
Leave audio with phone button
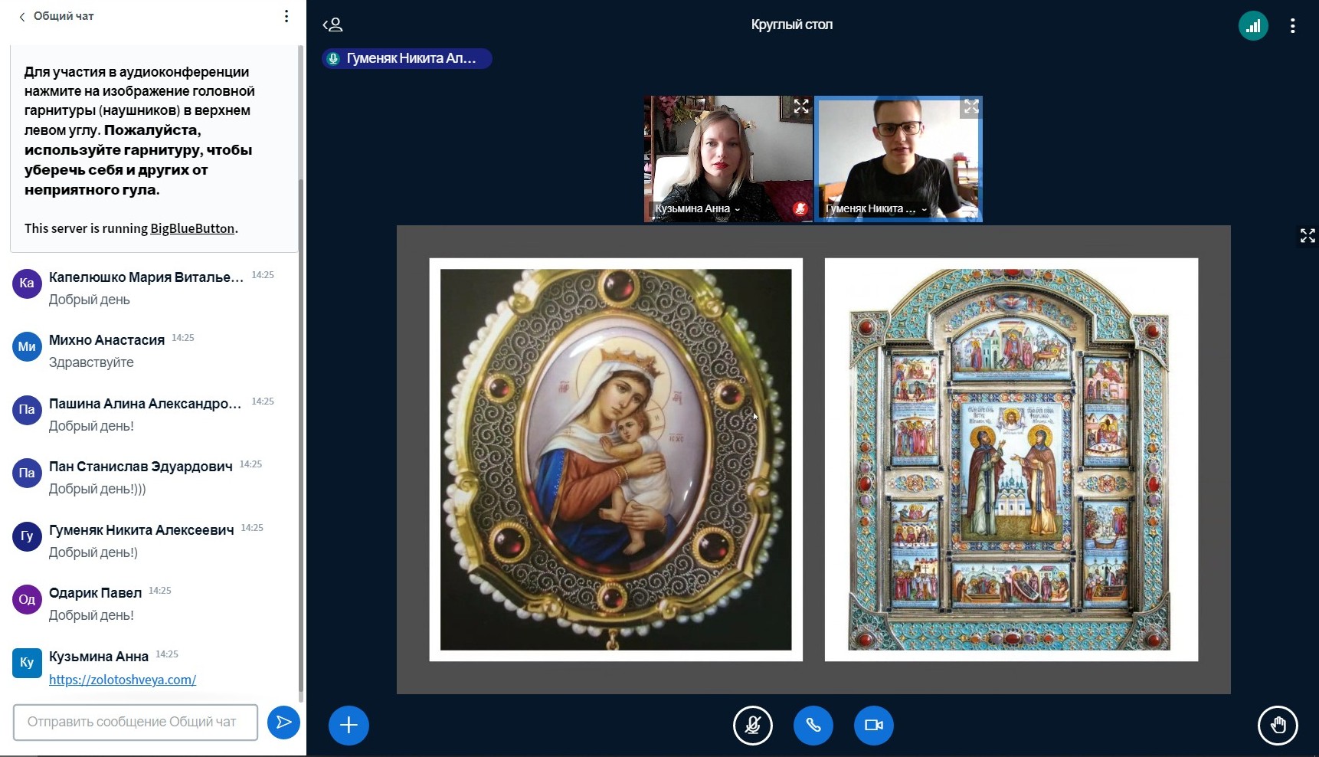[813, 725]
